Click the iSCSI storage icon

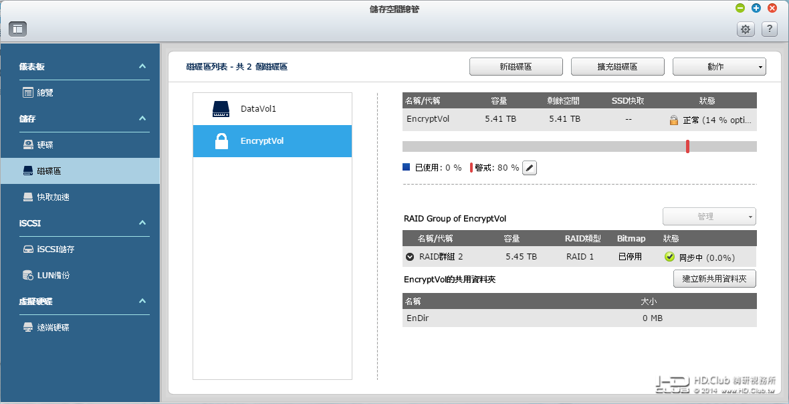28,249
